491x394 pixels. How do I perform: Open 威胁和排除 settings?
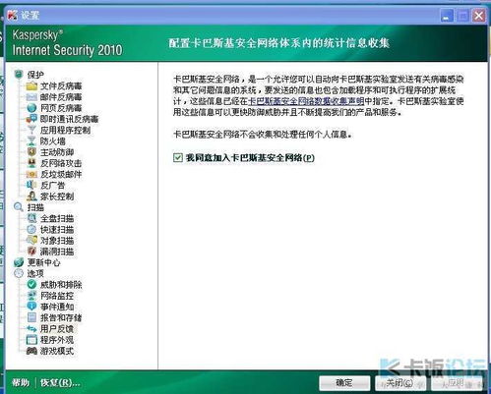point(61,285)
